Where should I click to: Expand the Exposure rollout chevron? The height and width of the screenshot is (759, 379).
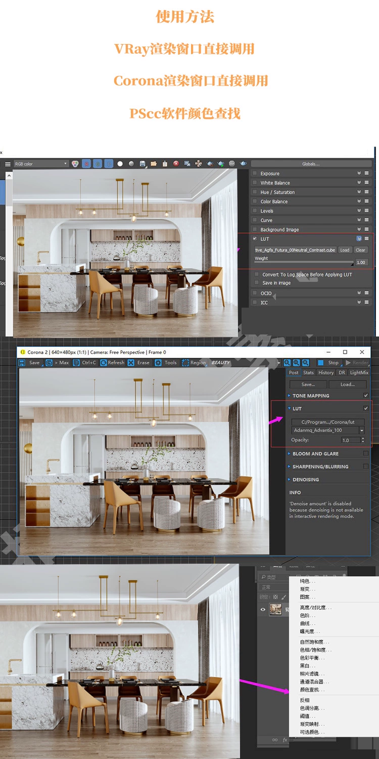coord(359,174)
